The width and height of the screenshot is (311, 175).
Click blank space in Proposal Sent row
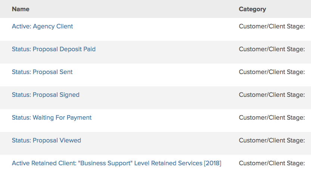tap(157, 72)
